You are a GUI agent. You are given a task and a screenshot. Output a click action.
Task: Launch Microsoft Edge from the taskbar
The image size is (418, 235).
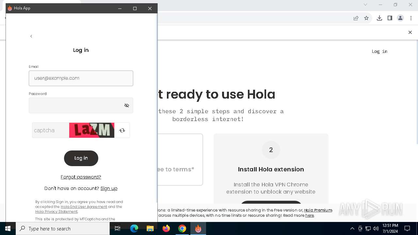pos(134,228)
